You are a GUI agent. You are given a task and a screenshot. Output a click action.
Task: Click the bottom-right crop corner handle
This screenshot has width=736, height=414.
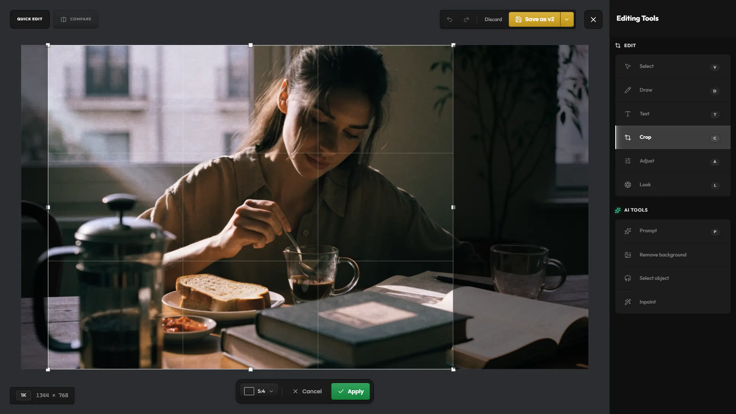(x=453, y=370)
